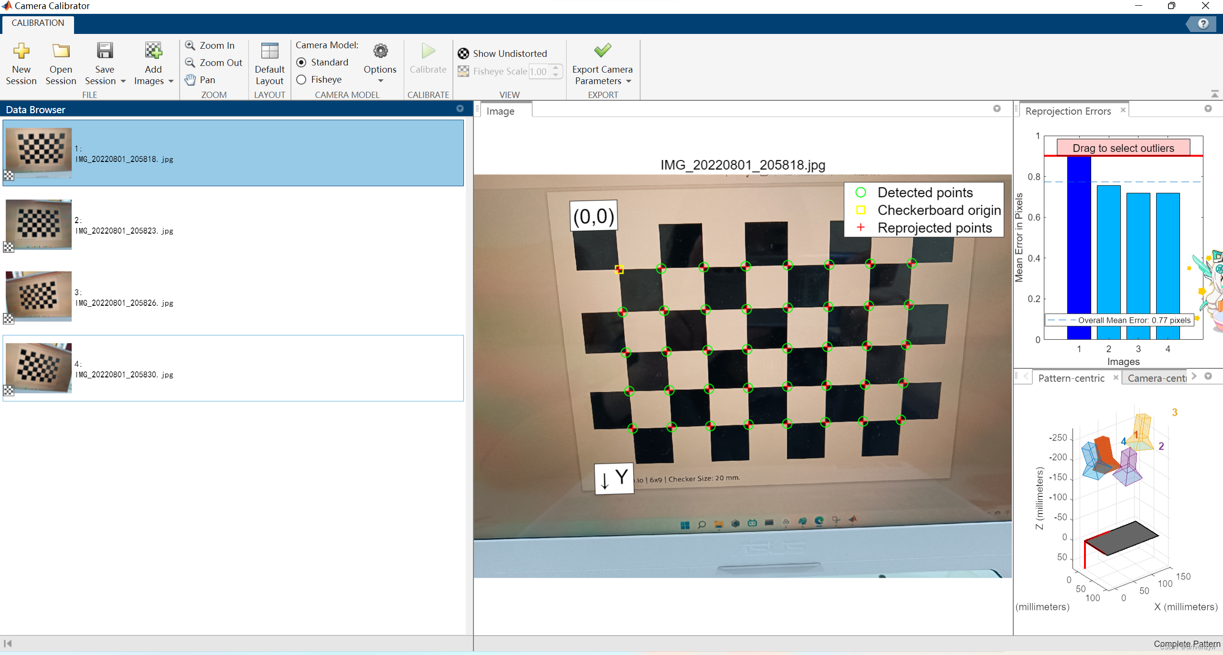Image resolution: width=1223 pixels, height=655 pixels.
Task: Open the help question mark icon
Action: click(x=1203, y=23)
